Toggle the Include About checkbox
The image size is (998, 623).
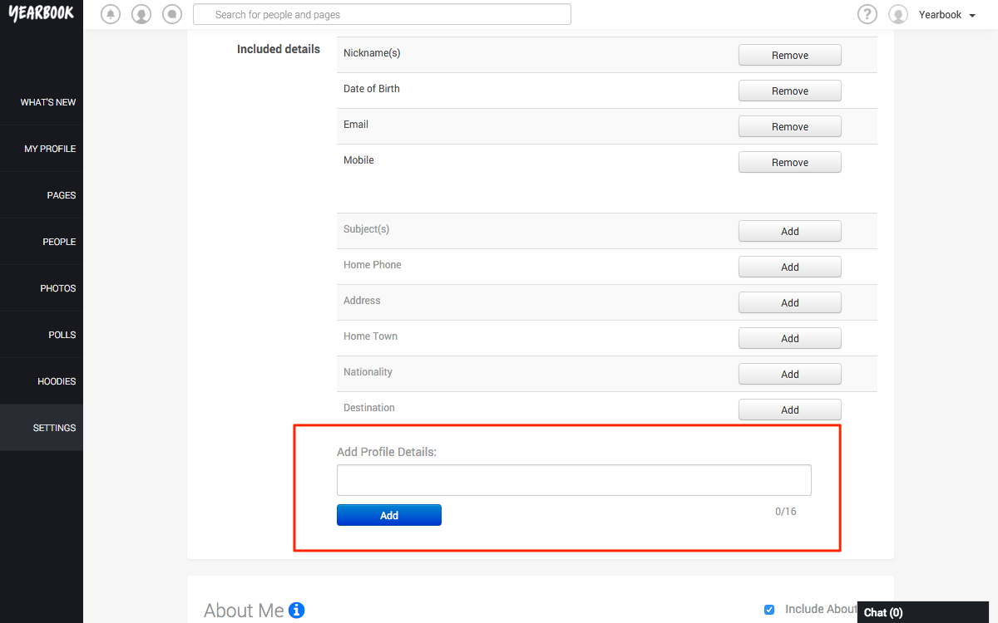coord(769,610)
